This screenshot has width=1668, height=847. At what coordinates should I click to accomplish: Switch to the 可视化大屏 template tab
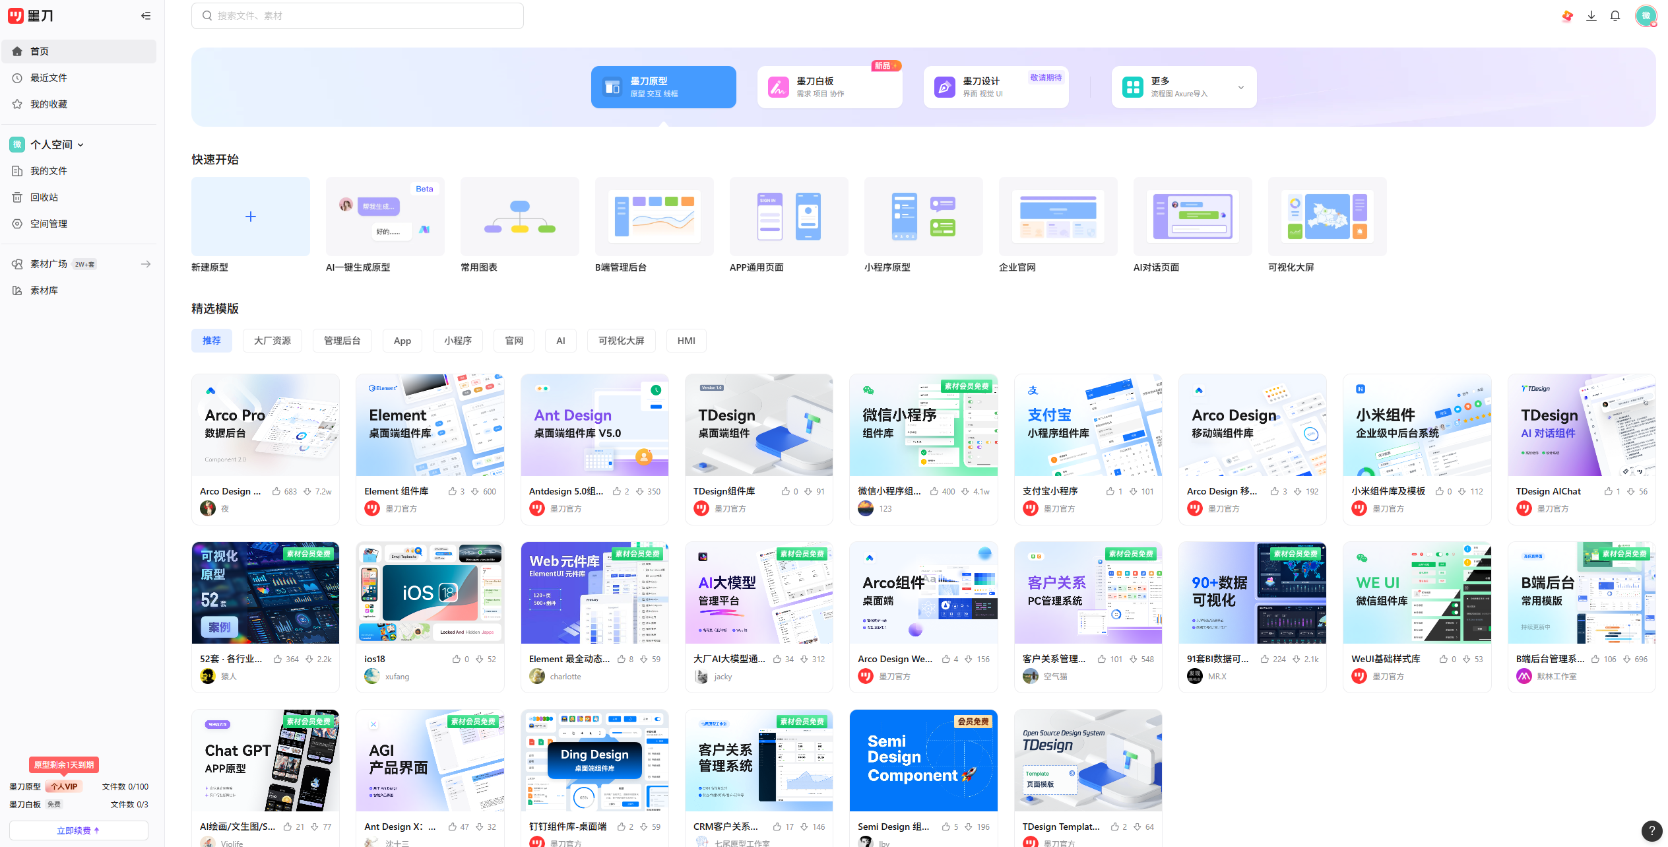[x=621, y=341]
